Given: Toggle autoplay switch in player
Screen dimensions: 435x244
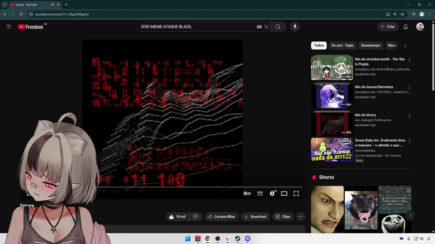Looking at the screenshot, I should click(247, 194).
